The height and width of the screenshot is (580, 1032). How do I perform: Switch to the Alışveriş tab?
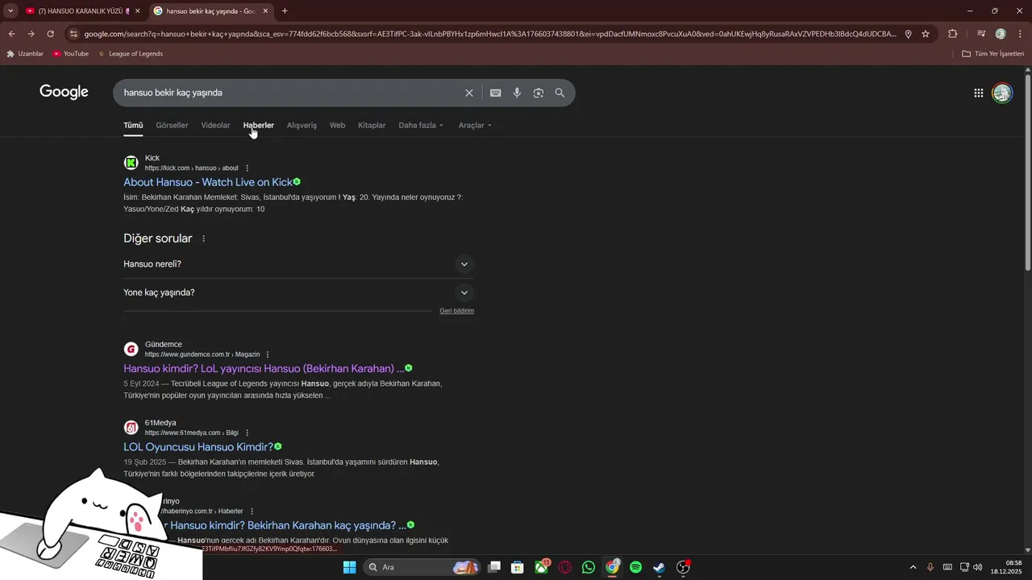302,126
